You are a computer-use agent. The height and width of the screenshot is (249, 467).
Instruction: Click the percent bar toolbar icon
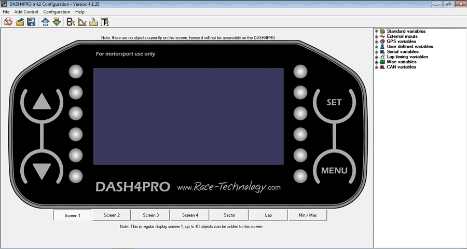pyautogui.click(x=93, y=22)
